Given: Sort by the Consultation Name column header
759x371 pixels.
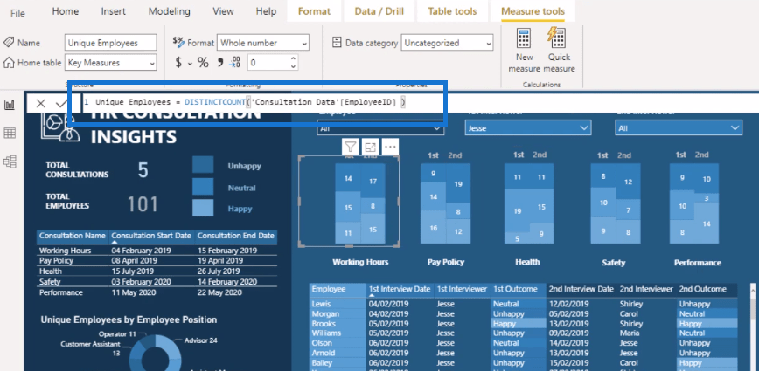Looking at the screenshot, I should point(72,236).
